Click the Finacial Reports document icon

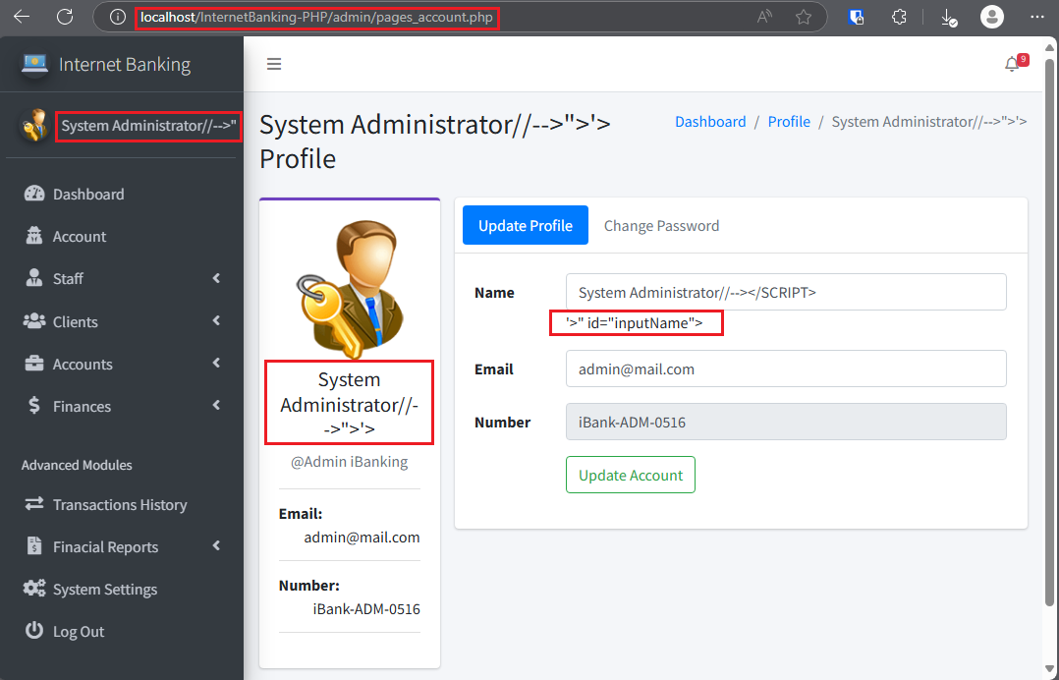pyautogui.click(x=33, y=545)
